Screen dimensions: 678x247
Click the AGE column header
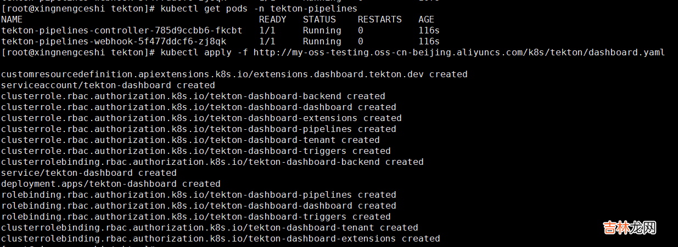[426, 20]
